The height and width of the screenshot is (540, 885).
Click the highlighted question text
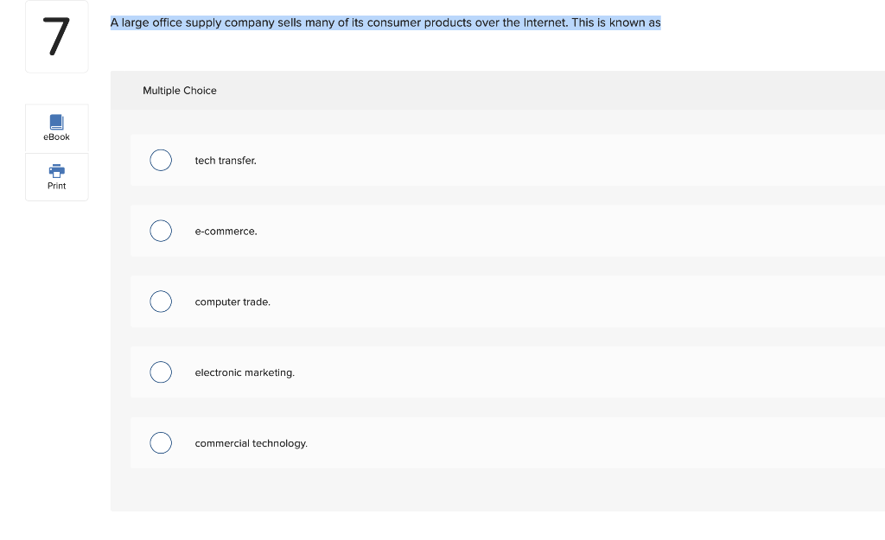(x=385, y=23)
